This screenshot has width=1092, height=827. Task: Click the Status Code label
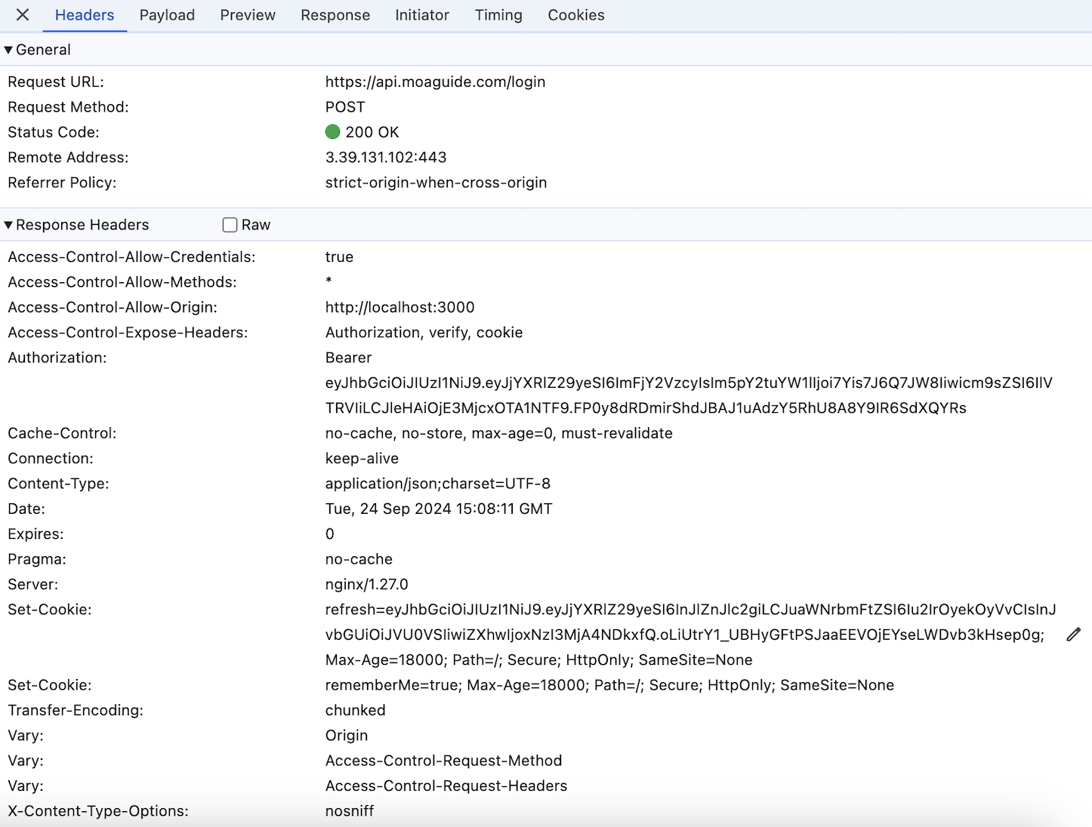53,132
